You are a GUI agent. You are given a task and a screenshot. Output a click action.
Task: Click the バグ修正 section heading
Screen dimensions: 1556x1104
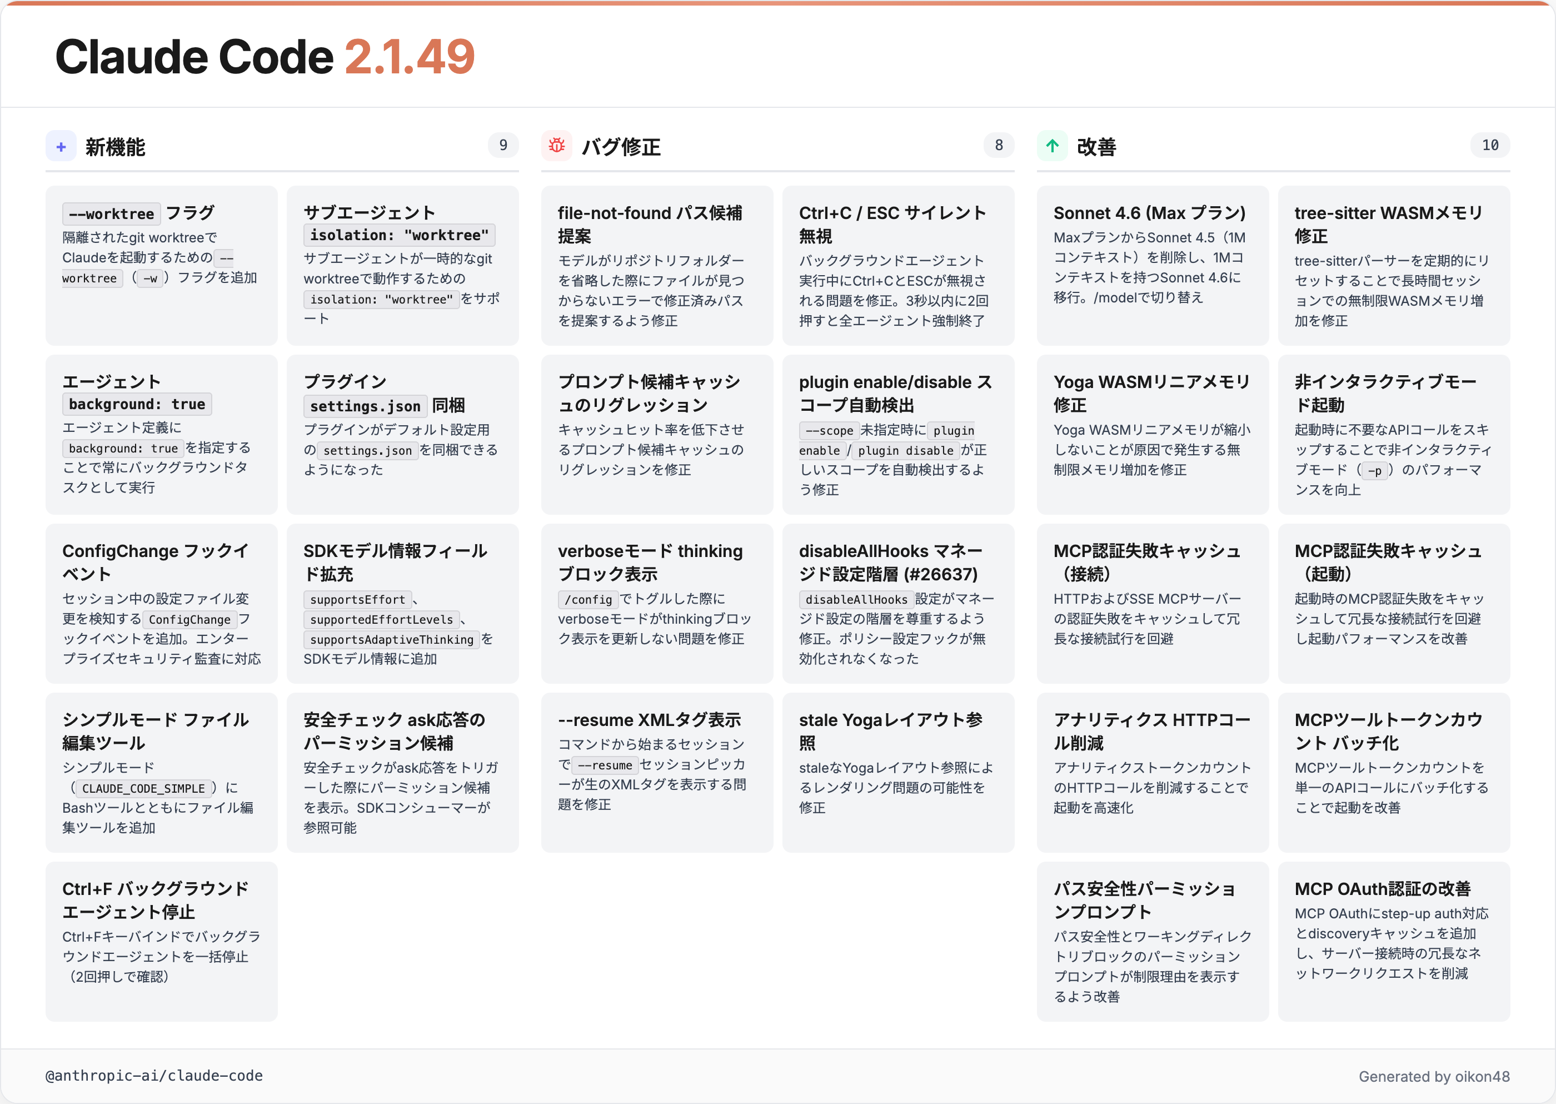point(621,147)
